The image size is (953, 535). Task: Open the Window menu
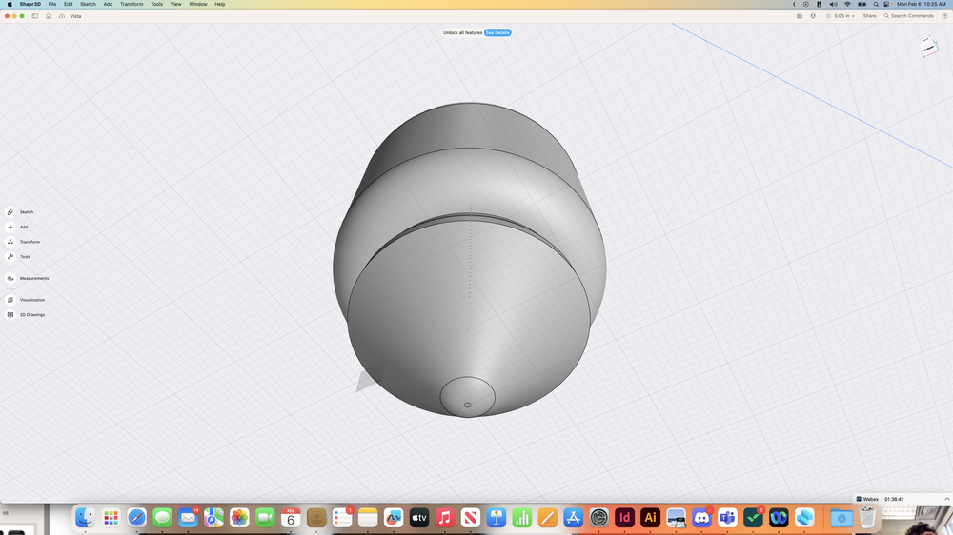point(198,4)
